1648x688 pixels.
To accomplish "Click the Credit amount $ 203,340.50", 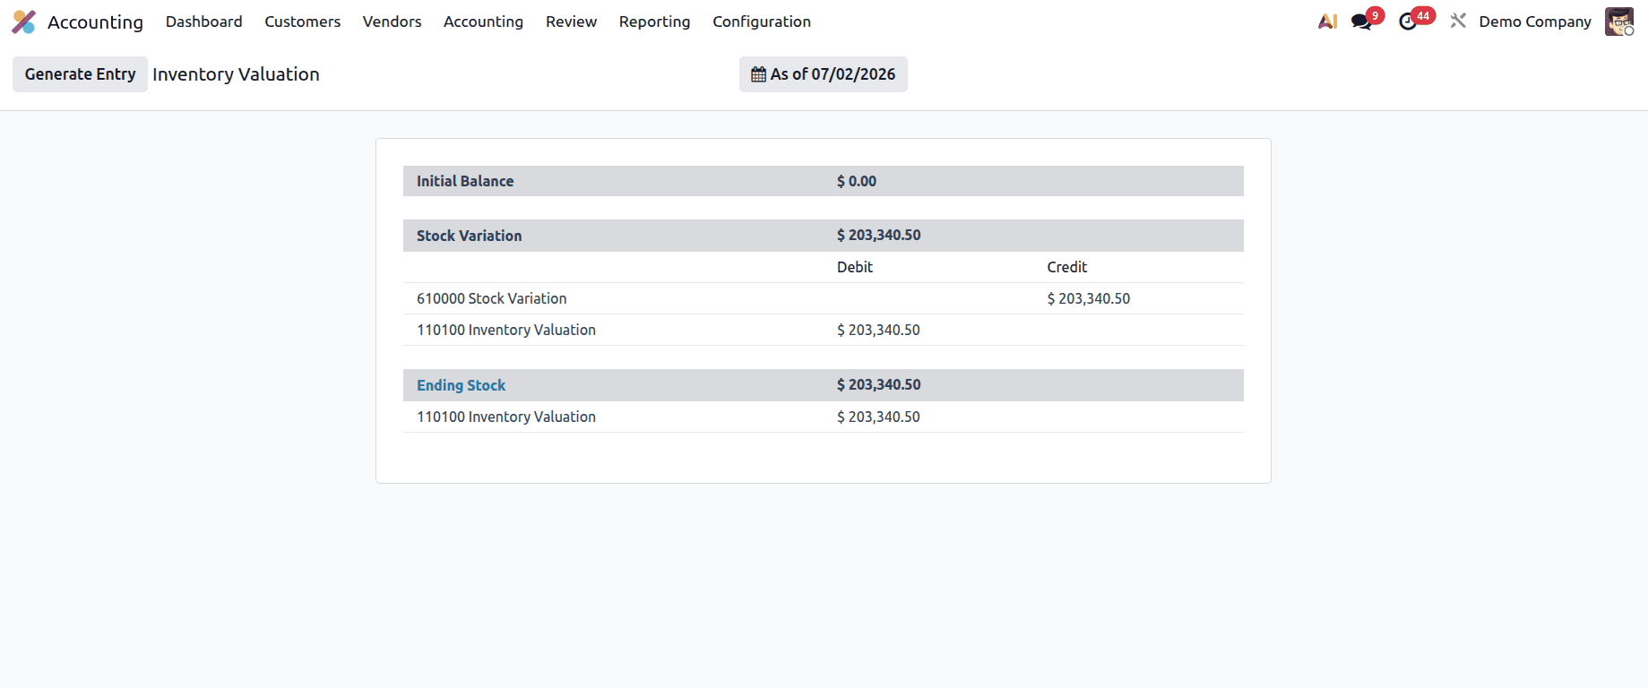I will tap(1089, 298).
